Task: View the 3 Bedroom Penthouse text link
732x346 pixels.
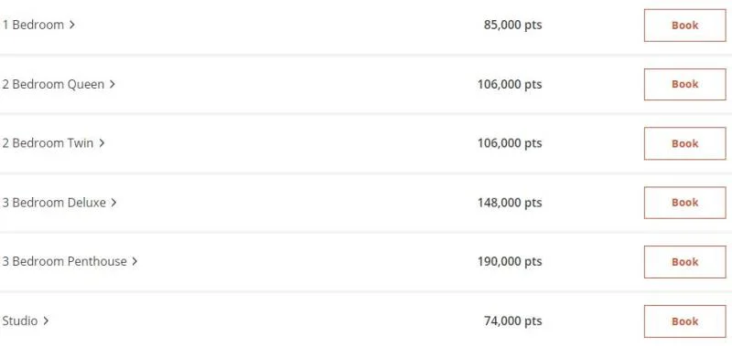Action: [64, 261]
